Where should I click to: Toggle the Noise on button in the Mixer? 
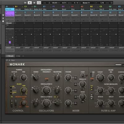[x=76, y=97]
